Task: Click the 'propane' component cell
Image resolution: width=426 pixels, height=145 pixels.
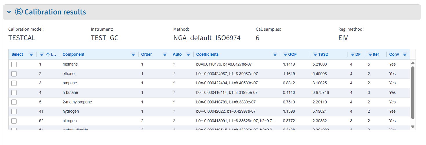Action: tap(70, 83)
